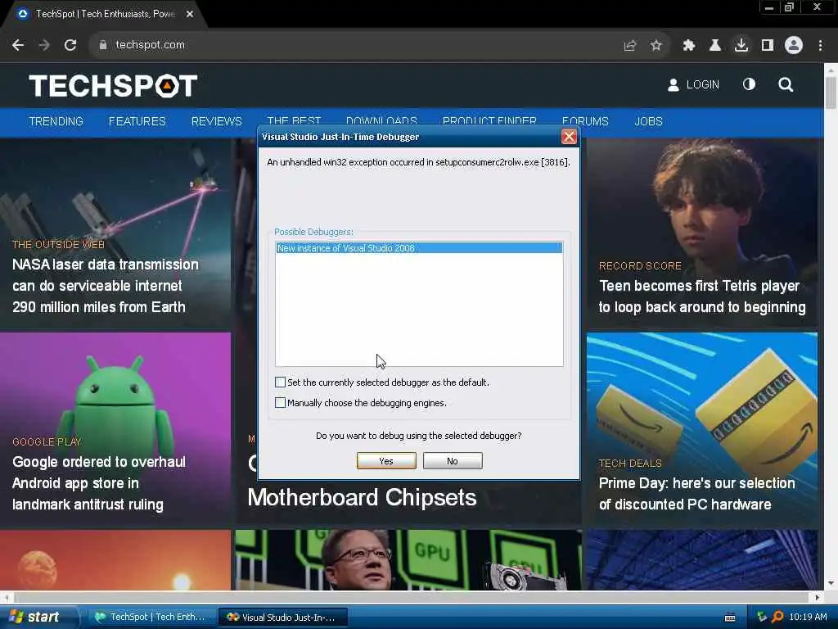This screenshot has width=838, height=629.
Task: Click the vertical page scrollbar thumb
Action: click(x=831, y=93)
